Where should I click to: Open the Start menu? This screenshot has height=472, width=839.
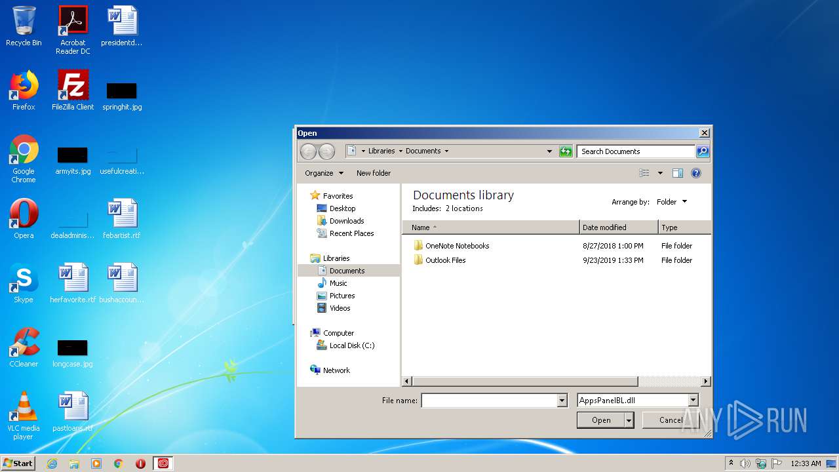(18, 463)
